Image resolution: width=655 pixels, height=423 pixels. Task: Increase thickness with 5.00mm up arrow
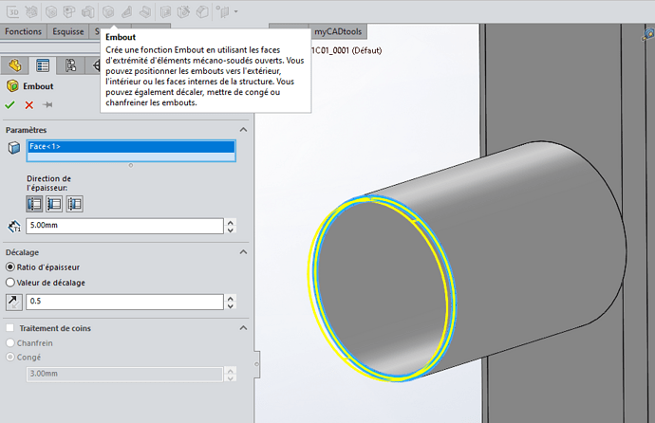231,222
